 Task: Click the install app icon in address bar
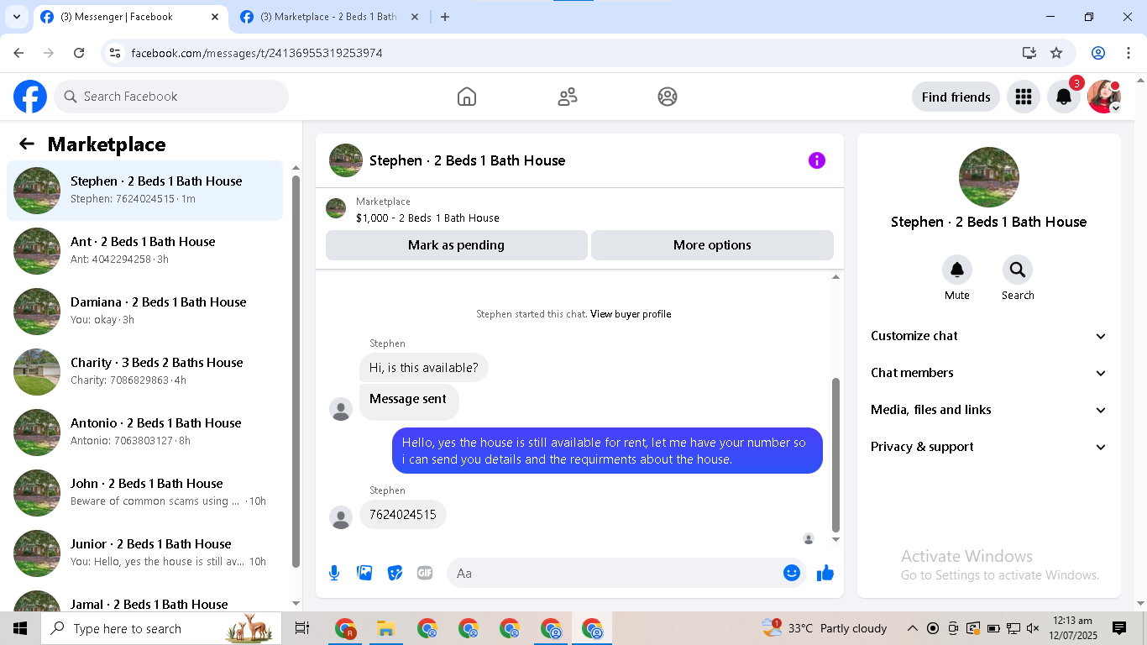pos(1029,53)
